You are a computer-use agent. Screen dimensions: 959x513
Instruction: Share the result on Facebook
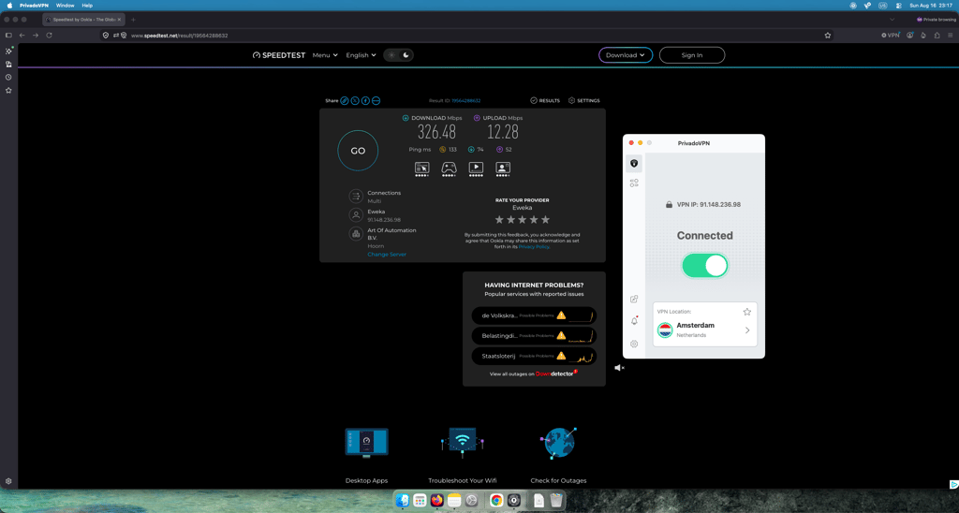pyautogui.click(x=365, y=101)
